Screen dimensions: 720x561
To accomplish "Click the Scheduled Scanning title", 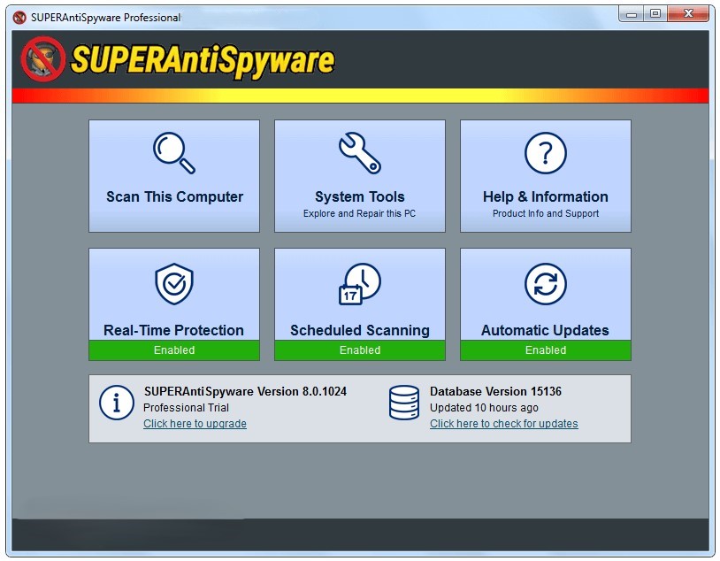I will point(359,330).
